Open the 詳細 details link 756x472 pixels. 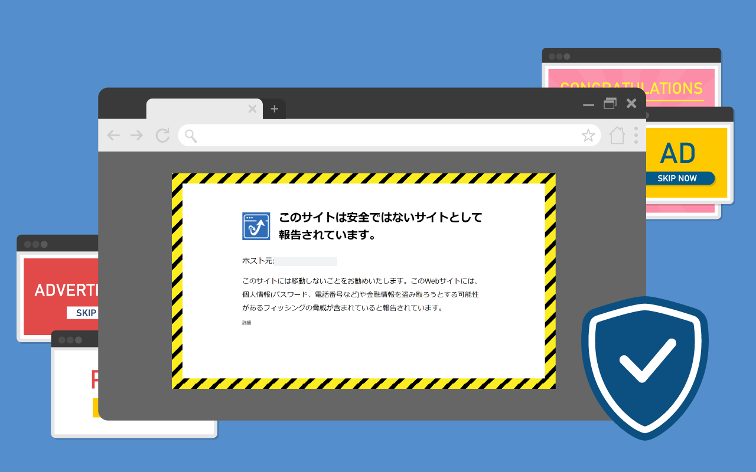(246, 323)
